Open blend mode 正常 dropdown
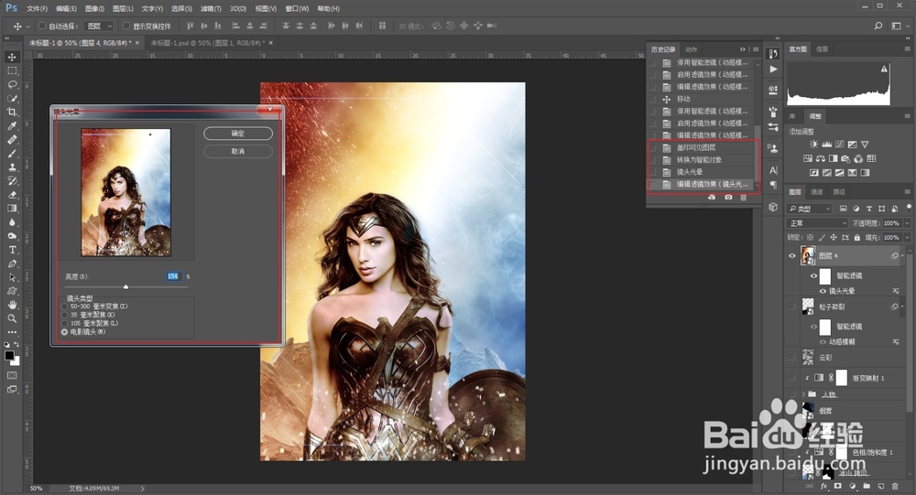Image resolution: width=916 pixels, height=495 pixels. [817, 223]
